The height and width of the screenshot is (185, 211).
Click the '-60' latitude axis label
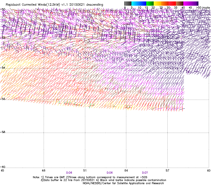tap(3, 167)
